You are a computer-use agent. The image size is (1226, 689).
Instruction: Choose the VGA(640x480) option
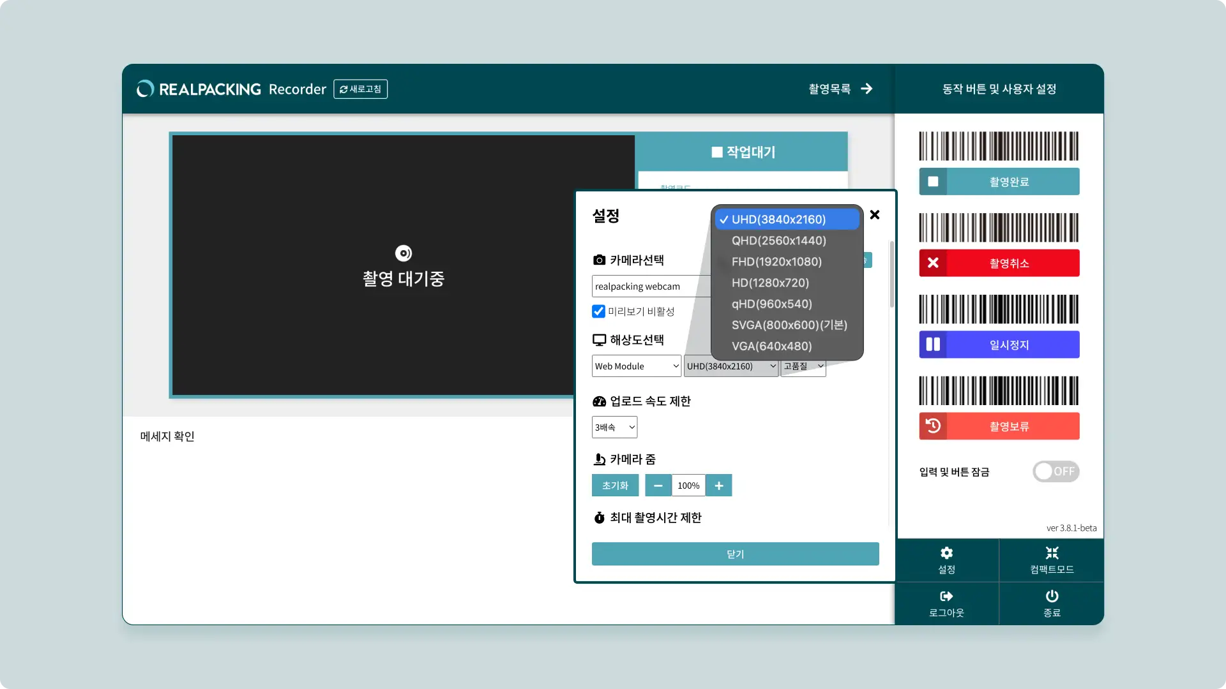(771, 346)
